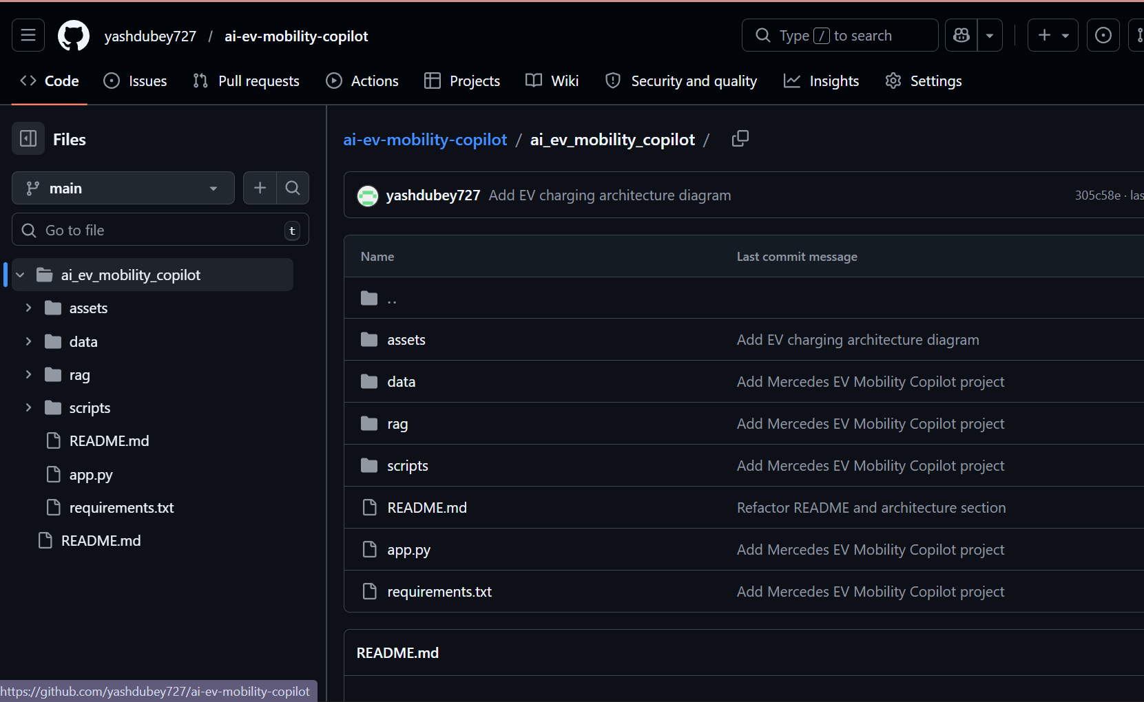The height and width of the screenshot is (702, 1144).
Task: Expand the scripts folder in tree
Action: point(28,408)
